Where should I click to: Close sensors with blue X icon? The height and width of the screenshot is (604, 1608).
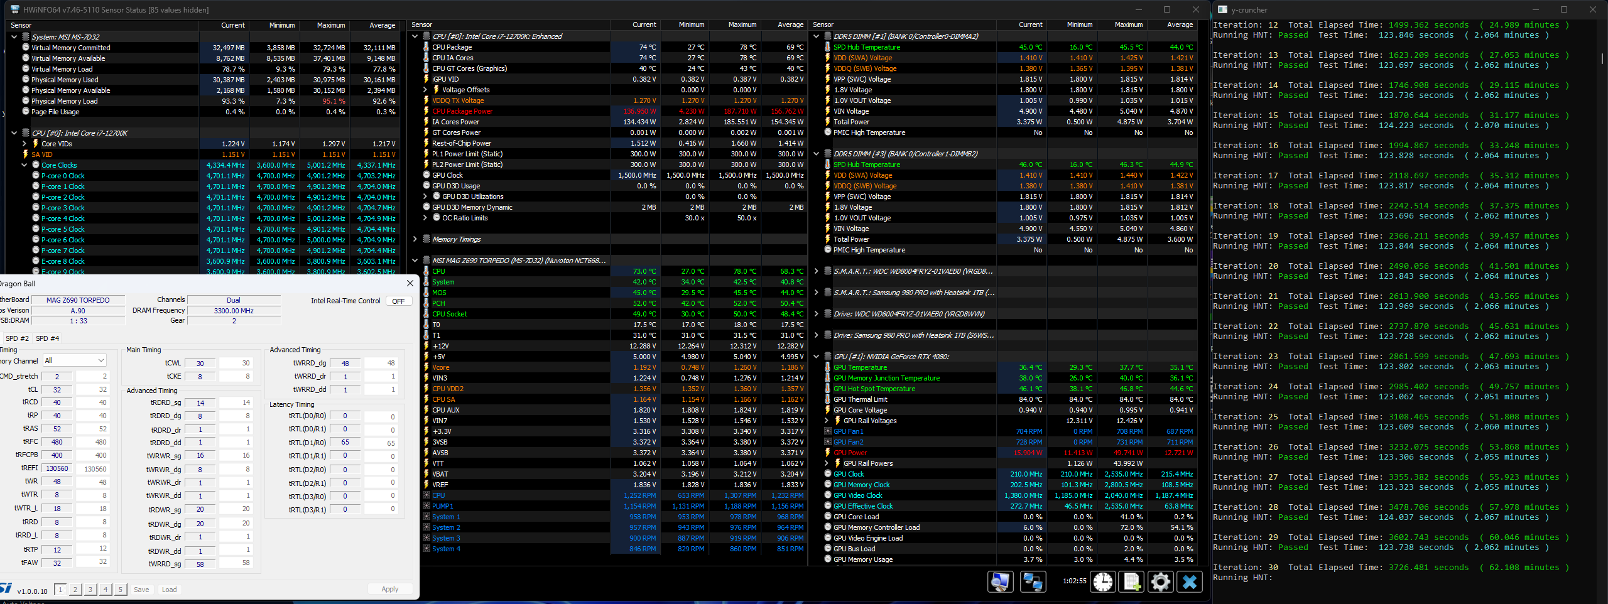[1190, 581]
